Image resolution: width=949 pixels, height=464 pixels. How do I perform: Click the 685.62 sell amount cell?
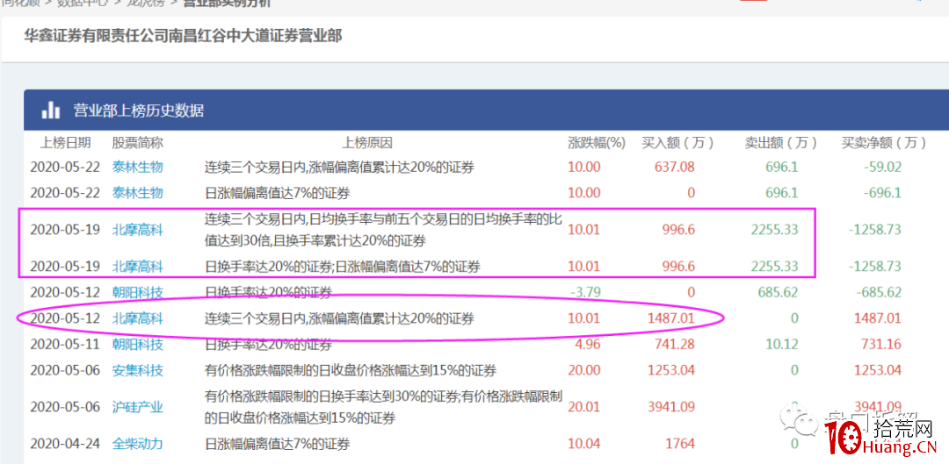[779, 293]
